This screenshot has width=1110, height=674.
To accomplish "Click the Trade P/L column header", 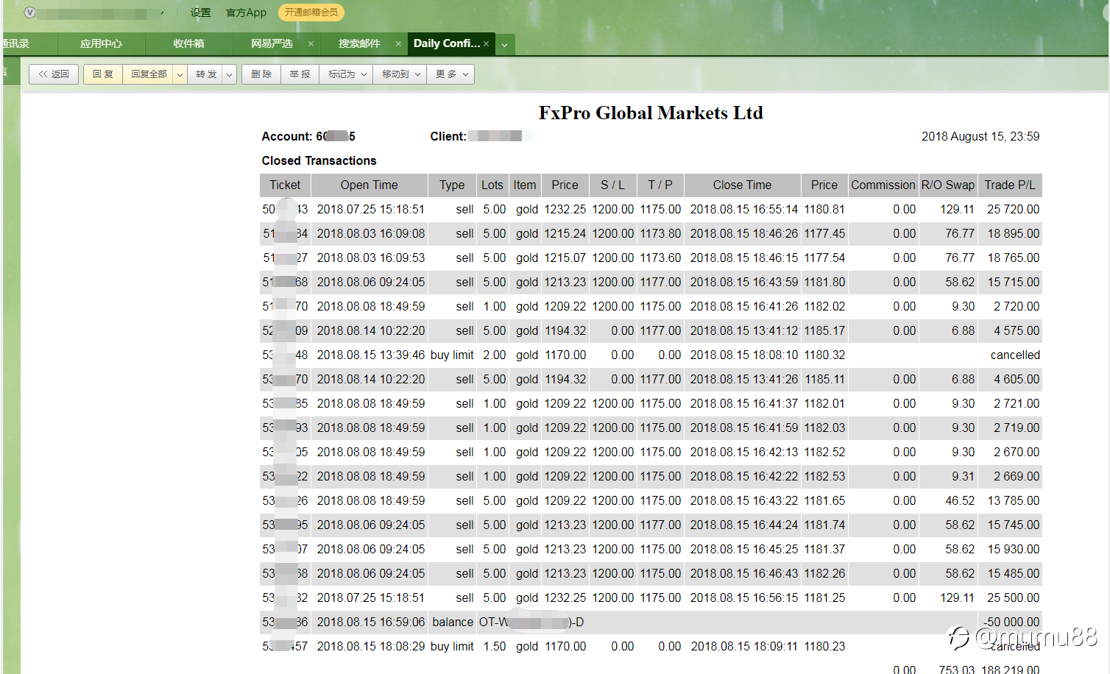I will point(1010,185).
